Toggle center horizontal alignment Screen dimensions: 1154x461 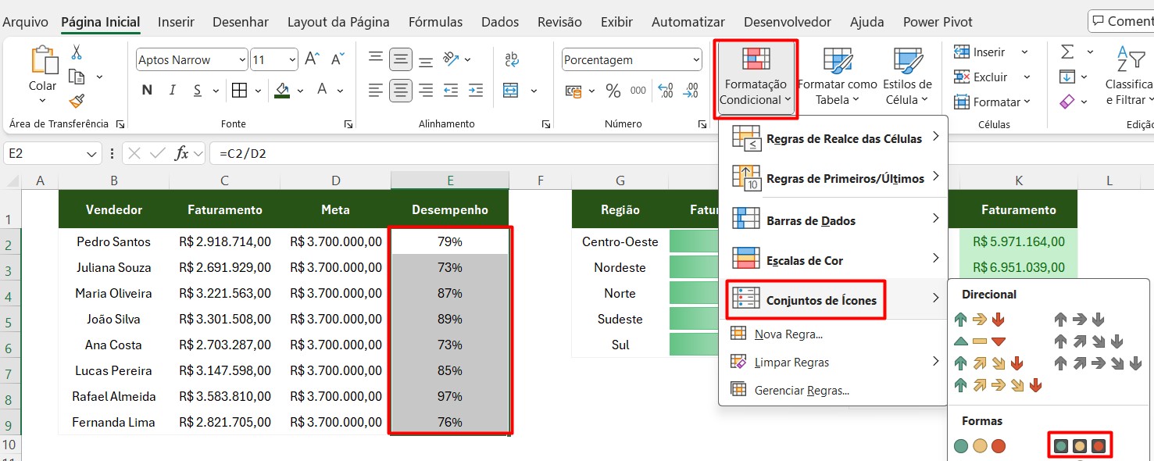tap(401, 91)
